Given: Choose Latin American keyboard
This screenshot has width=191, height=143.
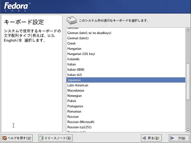Looking at the screenshot, I should coord(126,85).
